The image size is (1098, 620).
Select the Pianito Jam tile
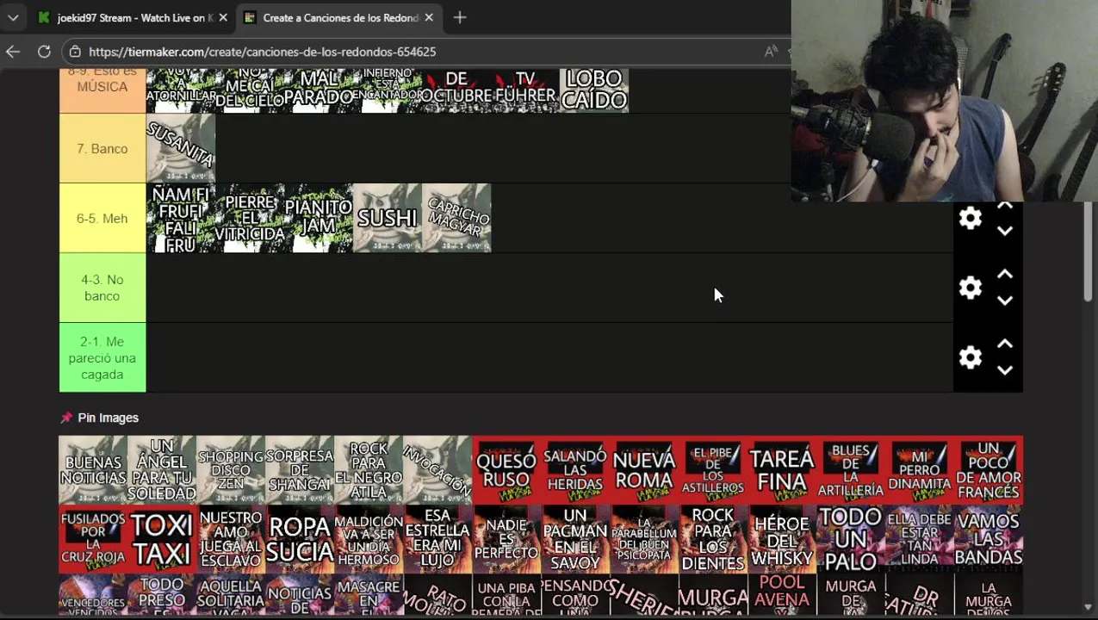319,218
